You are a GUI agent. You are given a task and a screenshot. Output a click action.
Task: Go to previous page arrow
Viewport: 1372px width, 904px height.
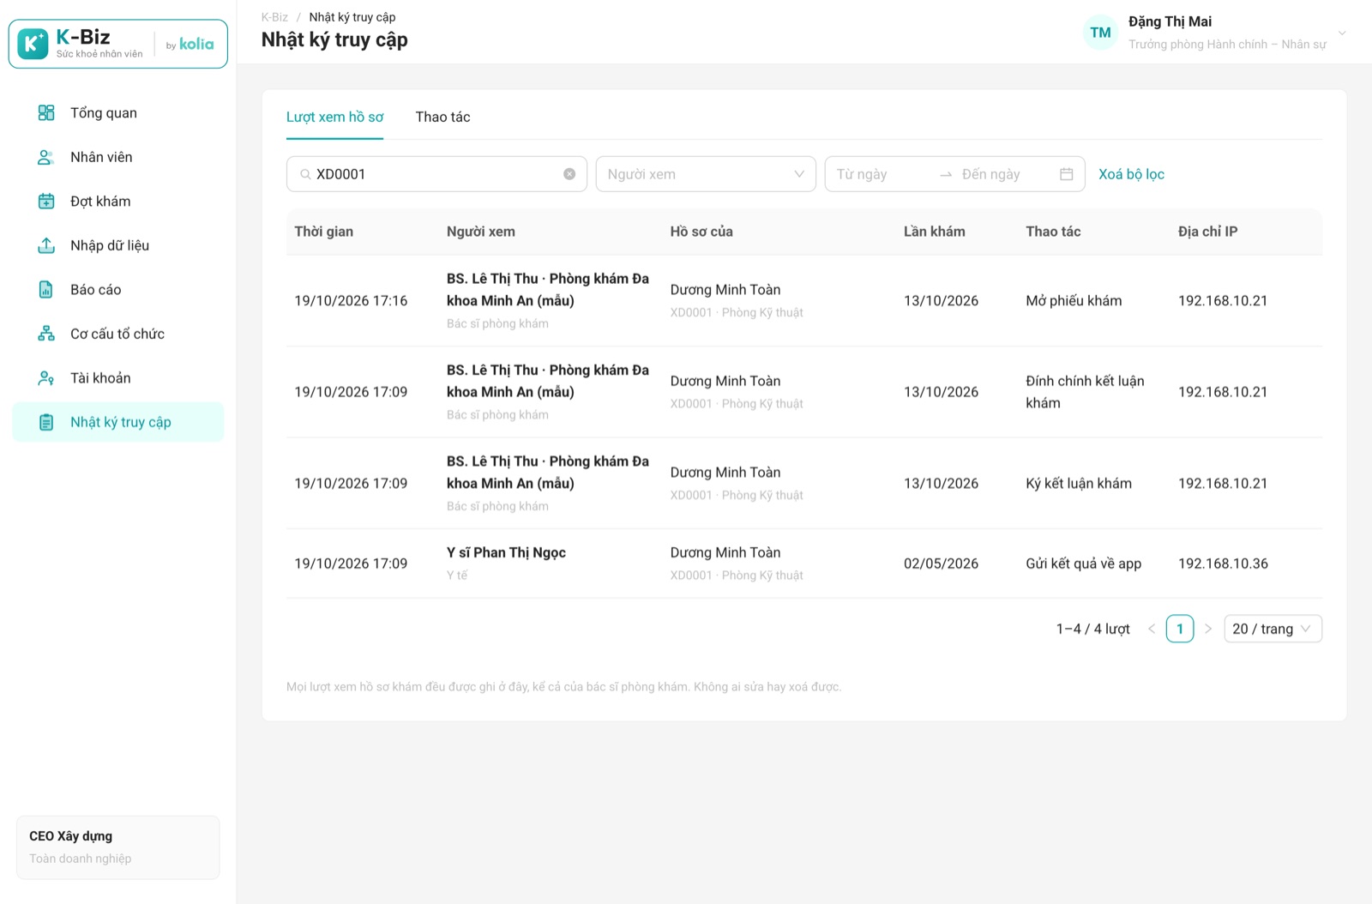click(x=1152, y=629)
